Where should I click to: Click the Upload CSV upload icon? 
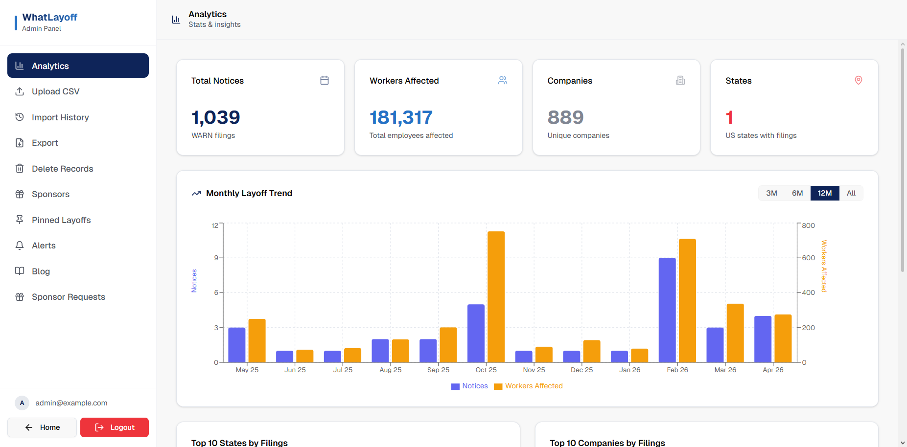20,91
